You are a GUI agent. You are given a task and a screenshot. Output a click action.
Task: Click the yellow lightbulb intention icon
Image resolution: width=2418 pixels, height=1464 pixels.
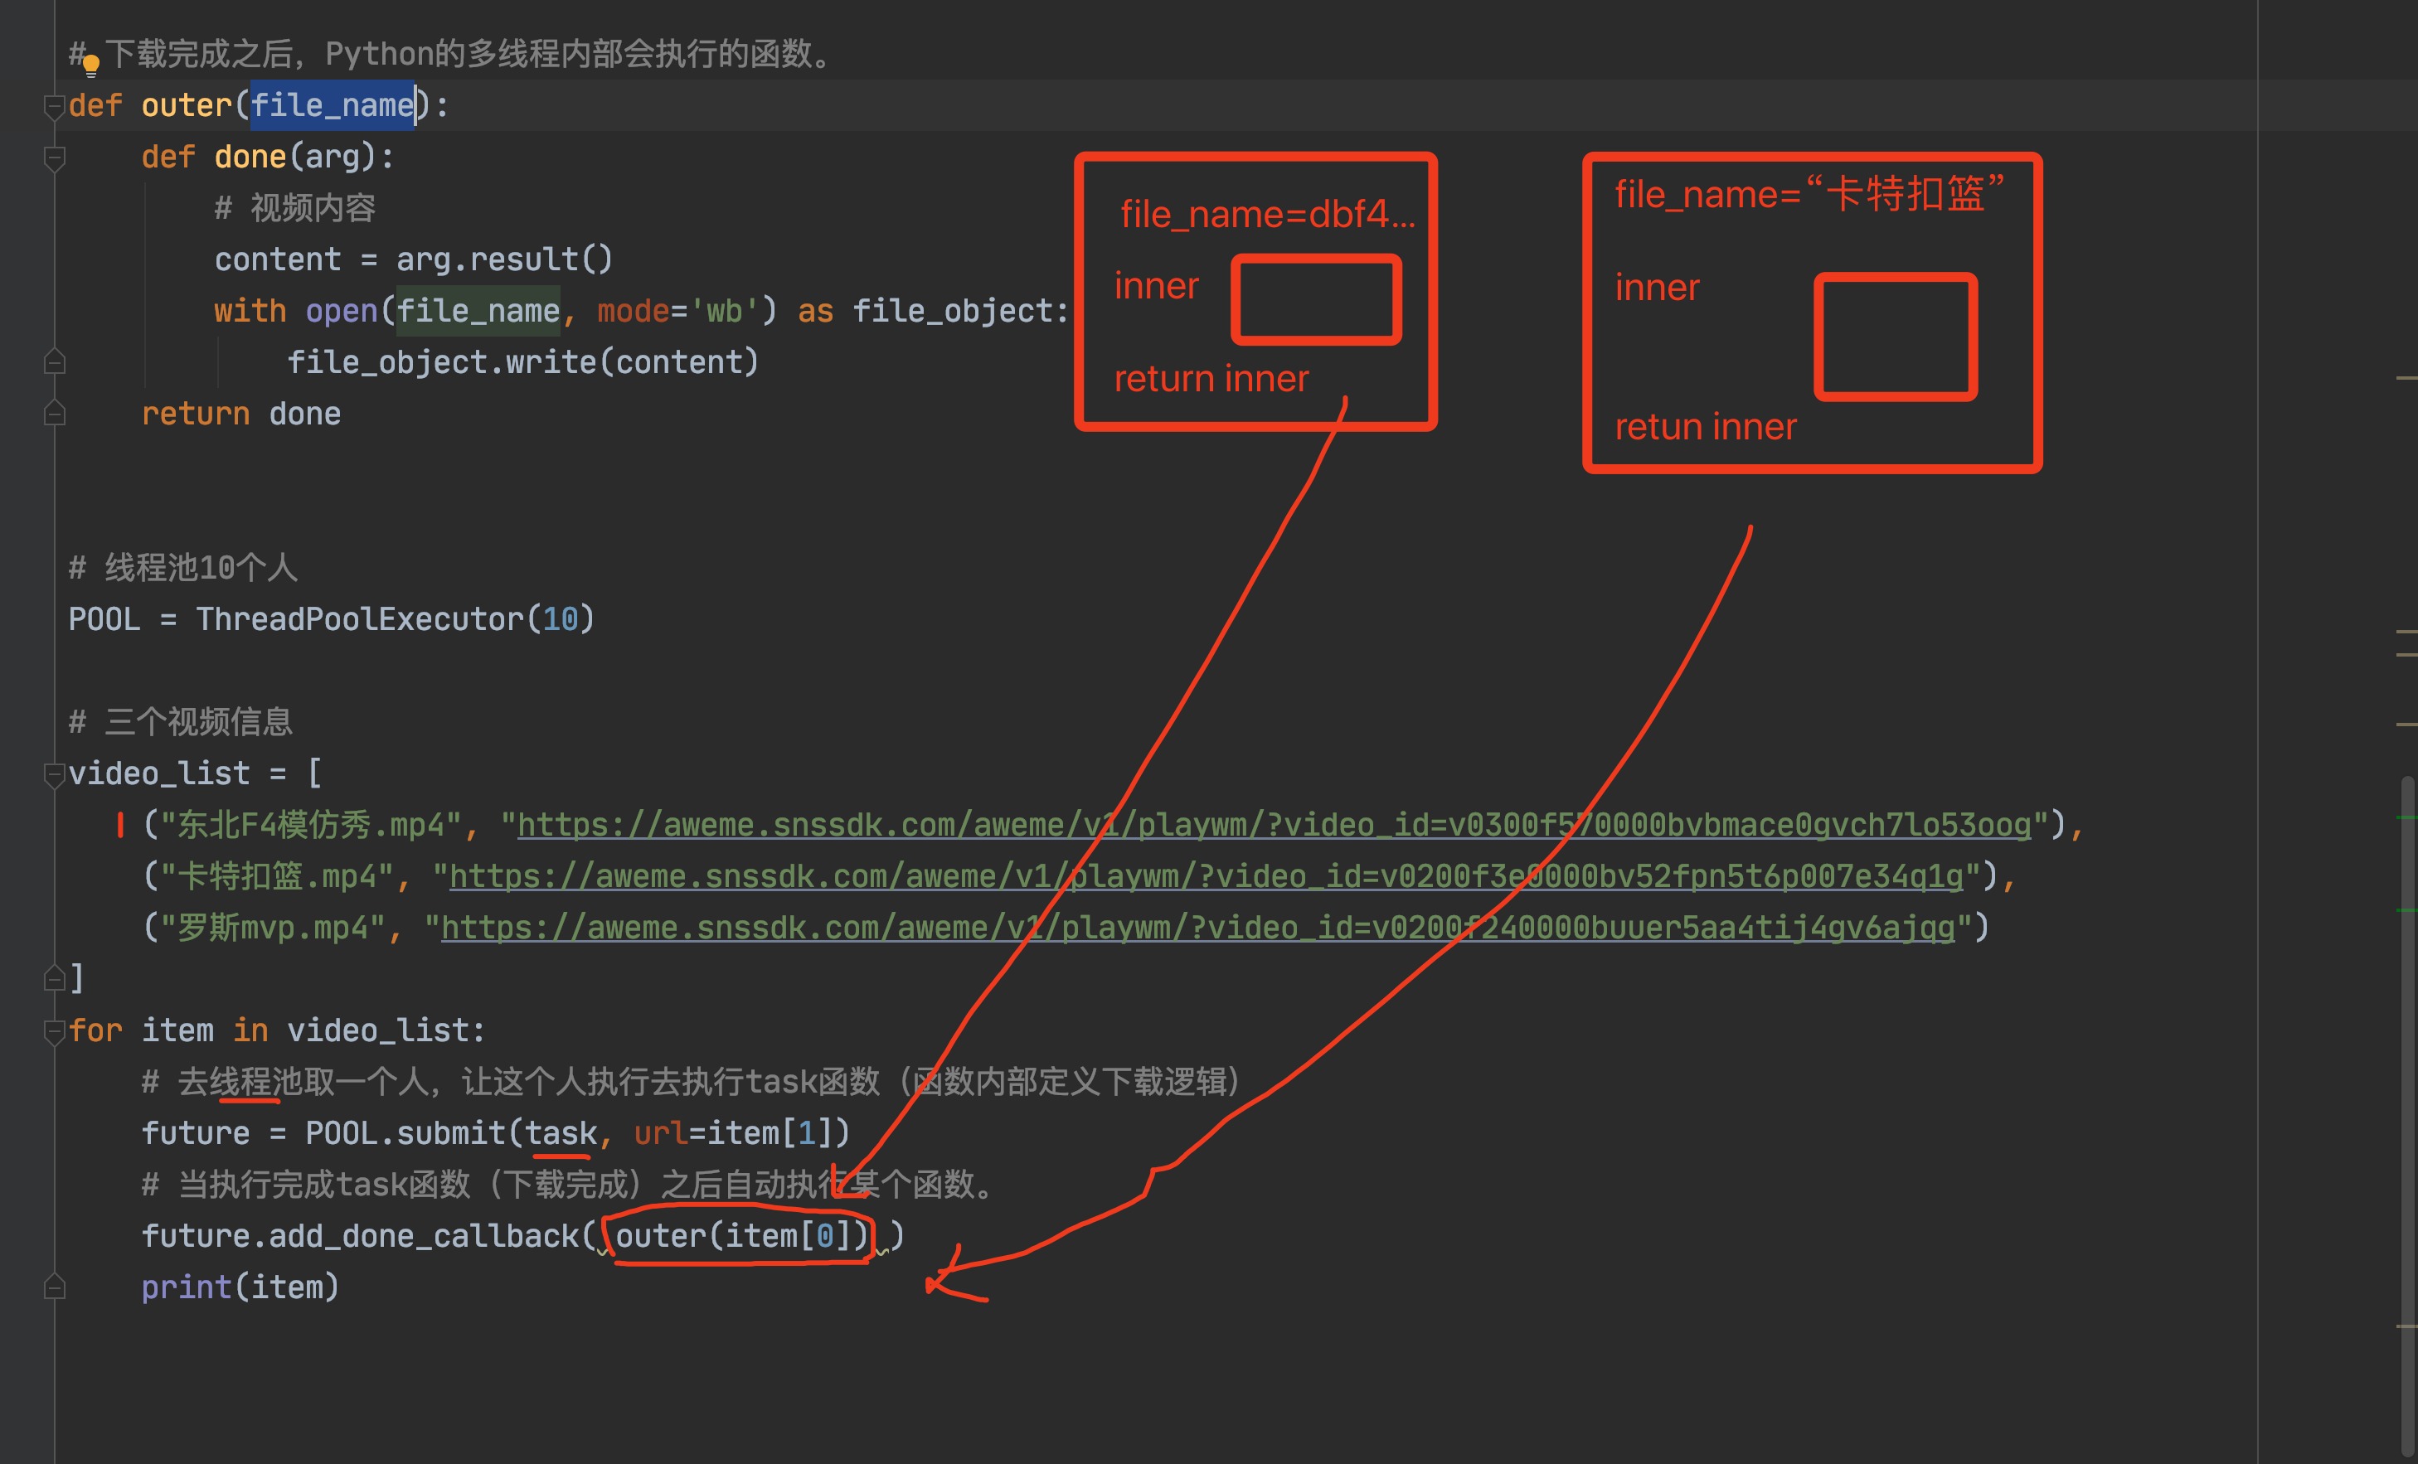[x=90, y=65]
